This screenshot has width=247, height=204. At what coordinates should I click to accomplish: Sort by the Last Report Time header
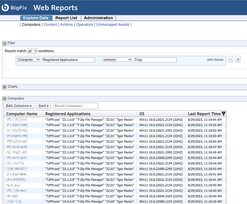pos(204,114)
